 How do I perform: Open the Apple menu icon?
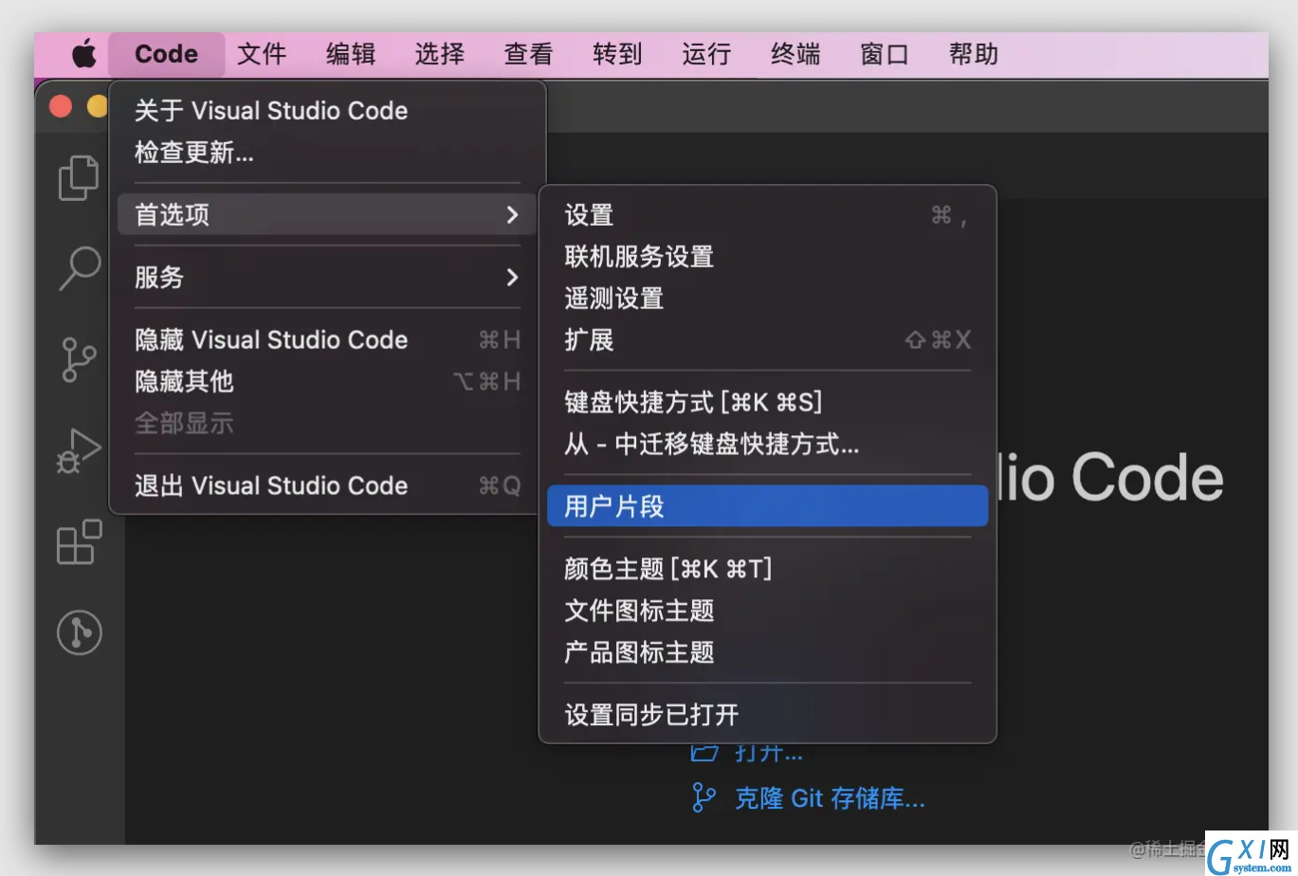[x=84, y=55]
